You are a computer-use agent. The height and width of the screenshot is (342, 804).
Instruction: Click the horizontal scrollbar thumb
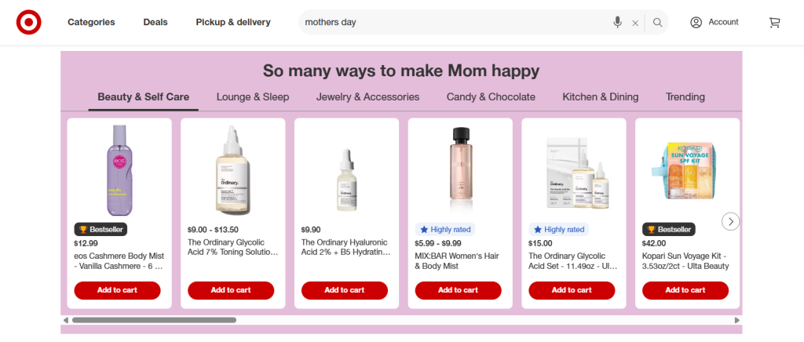pyautogui.click(x=153, y=320)
